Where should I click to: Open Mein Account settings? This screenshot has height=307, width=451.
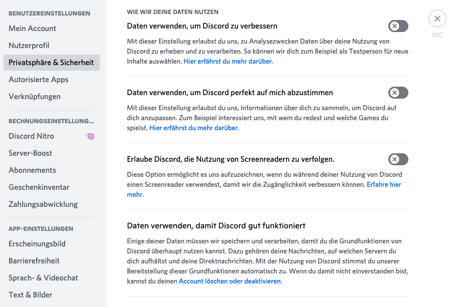[x=33, y=29]
